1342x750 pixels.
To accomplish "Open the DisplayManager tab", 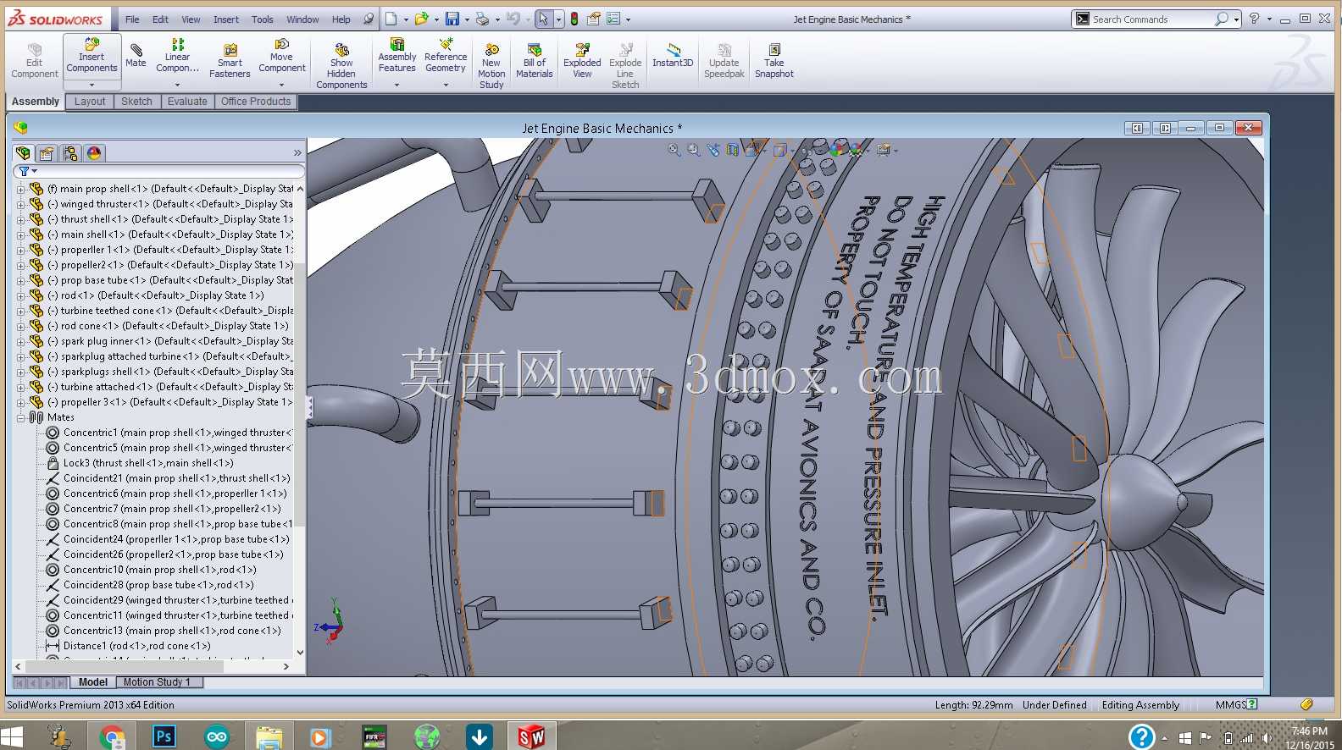I will pyautogui.click(x=94, y=153).
